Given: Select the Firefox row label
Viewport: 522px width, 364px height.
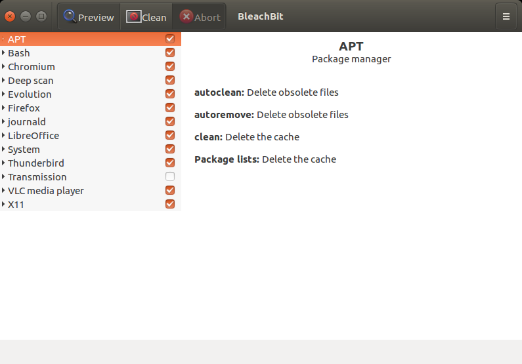Looking at the screenshot, I should click(x=24, y=108).
